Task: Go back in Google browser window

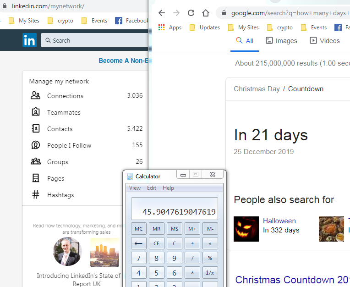Action: point(162,13)
